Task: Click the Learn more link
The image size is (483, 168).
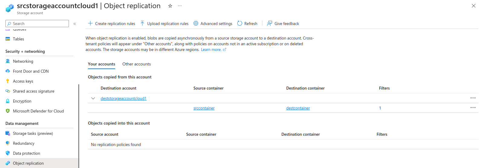Action: 211,50
